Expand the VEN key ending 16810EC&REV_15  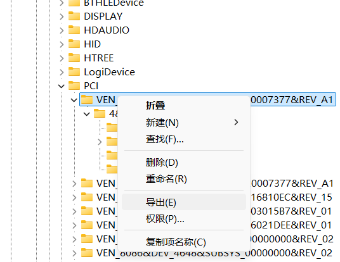click(x=74, y=197)
